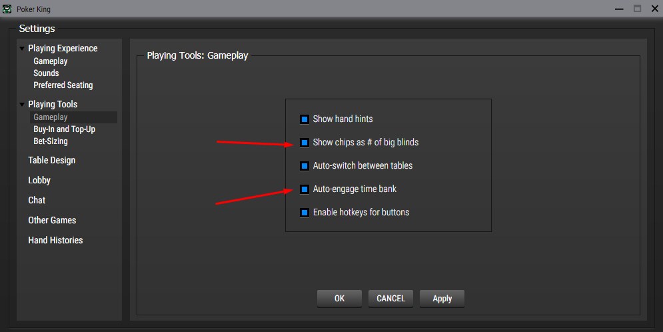Select Other Games in the sidebar
663x332 pixels.
(52, 220)
